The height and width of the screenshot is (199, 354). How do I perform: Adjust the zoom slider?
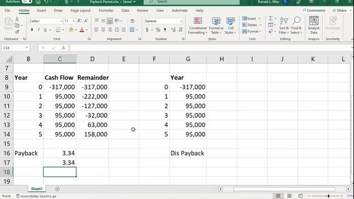[329, 196]
